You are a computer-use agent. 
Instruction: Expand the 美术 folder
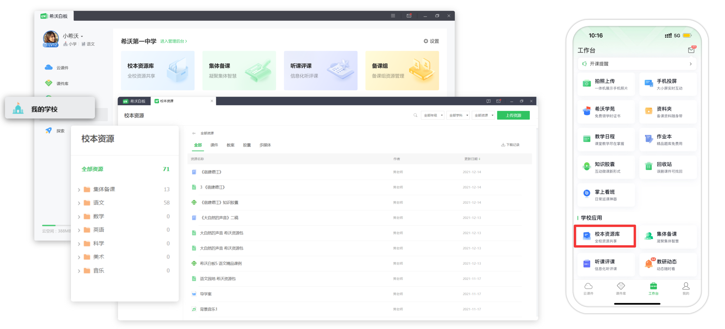pyautogui.click(x=79, y=257)
